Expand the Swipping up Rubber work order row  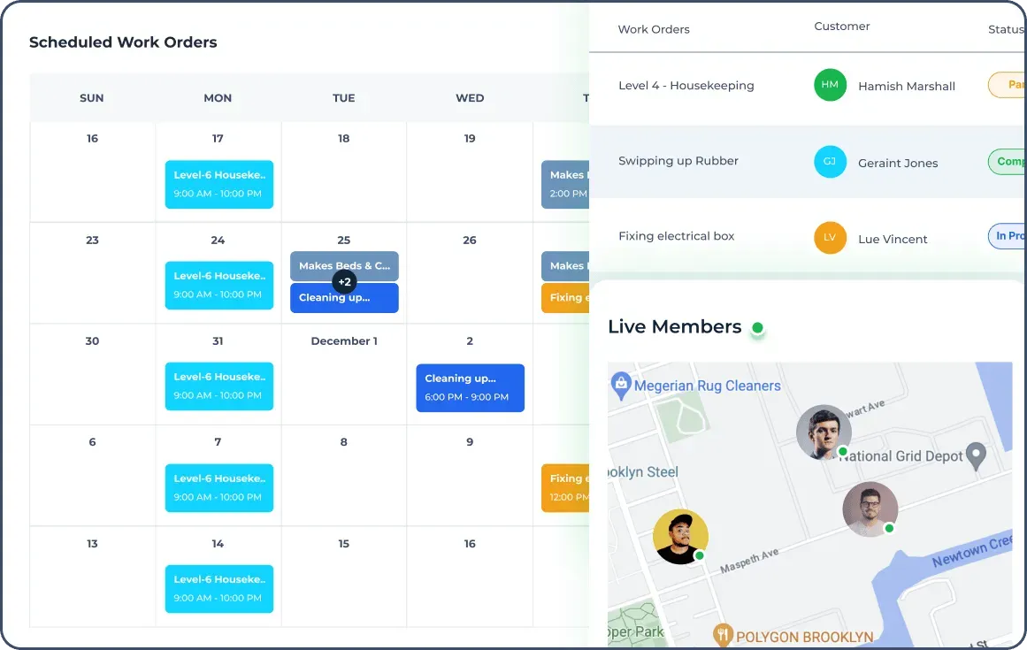[x=678, y=161]
